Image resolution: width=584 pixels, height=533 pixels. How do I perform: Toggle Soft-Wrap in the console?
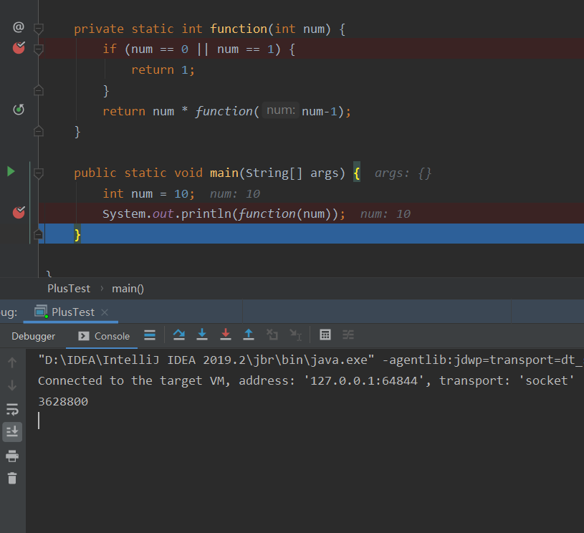pos(12,409)
